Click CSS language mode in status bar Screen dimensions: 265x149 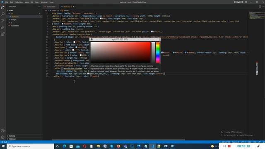[255, 142]
